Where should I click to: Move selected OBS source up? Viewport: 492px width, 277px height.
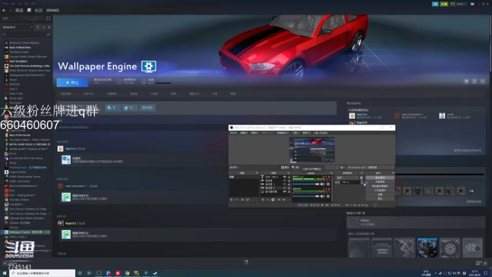point(279,199)
